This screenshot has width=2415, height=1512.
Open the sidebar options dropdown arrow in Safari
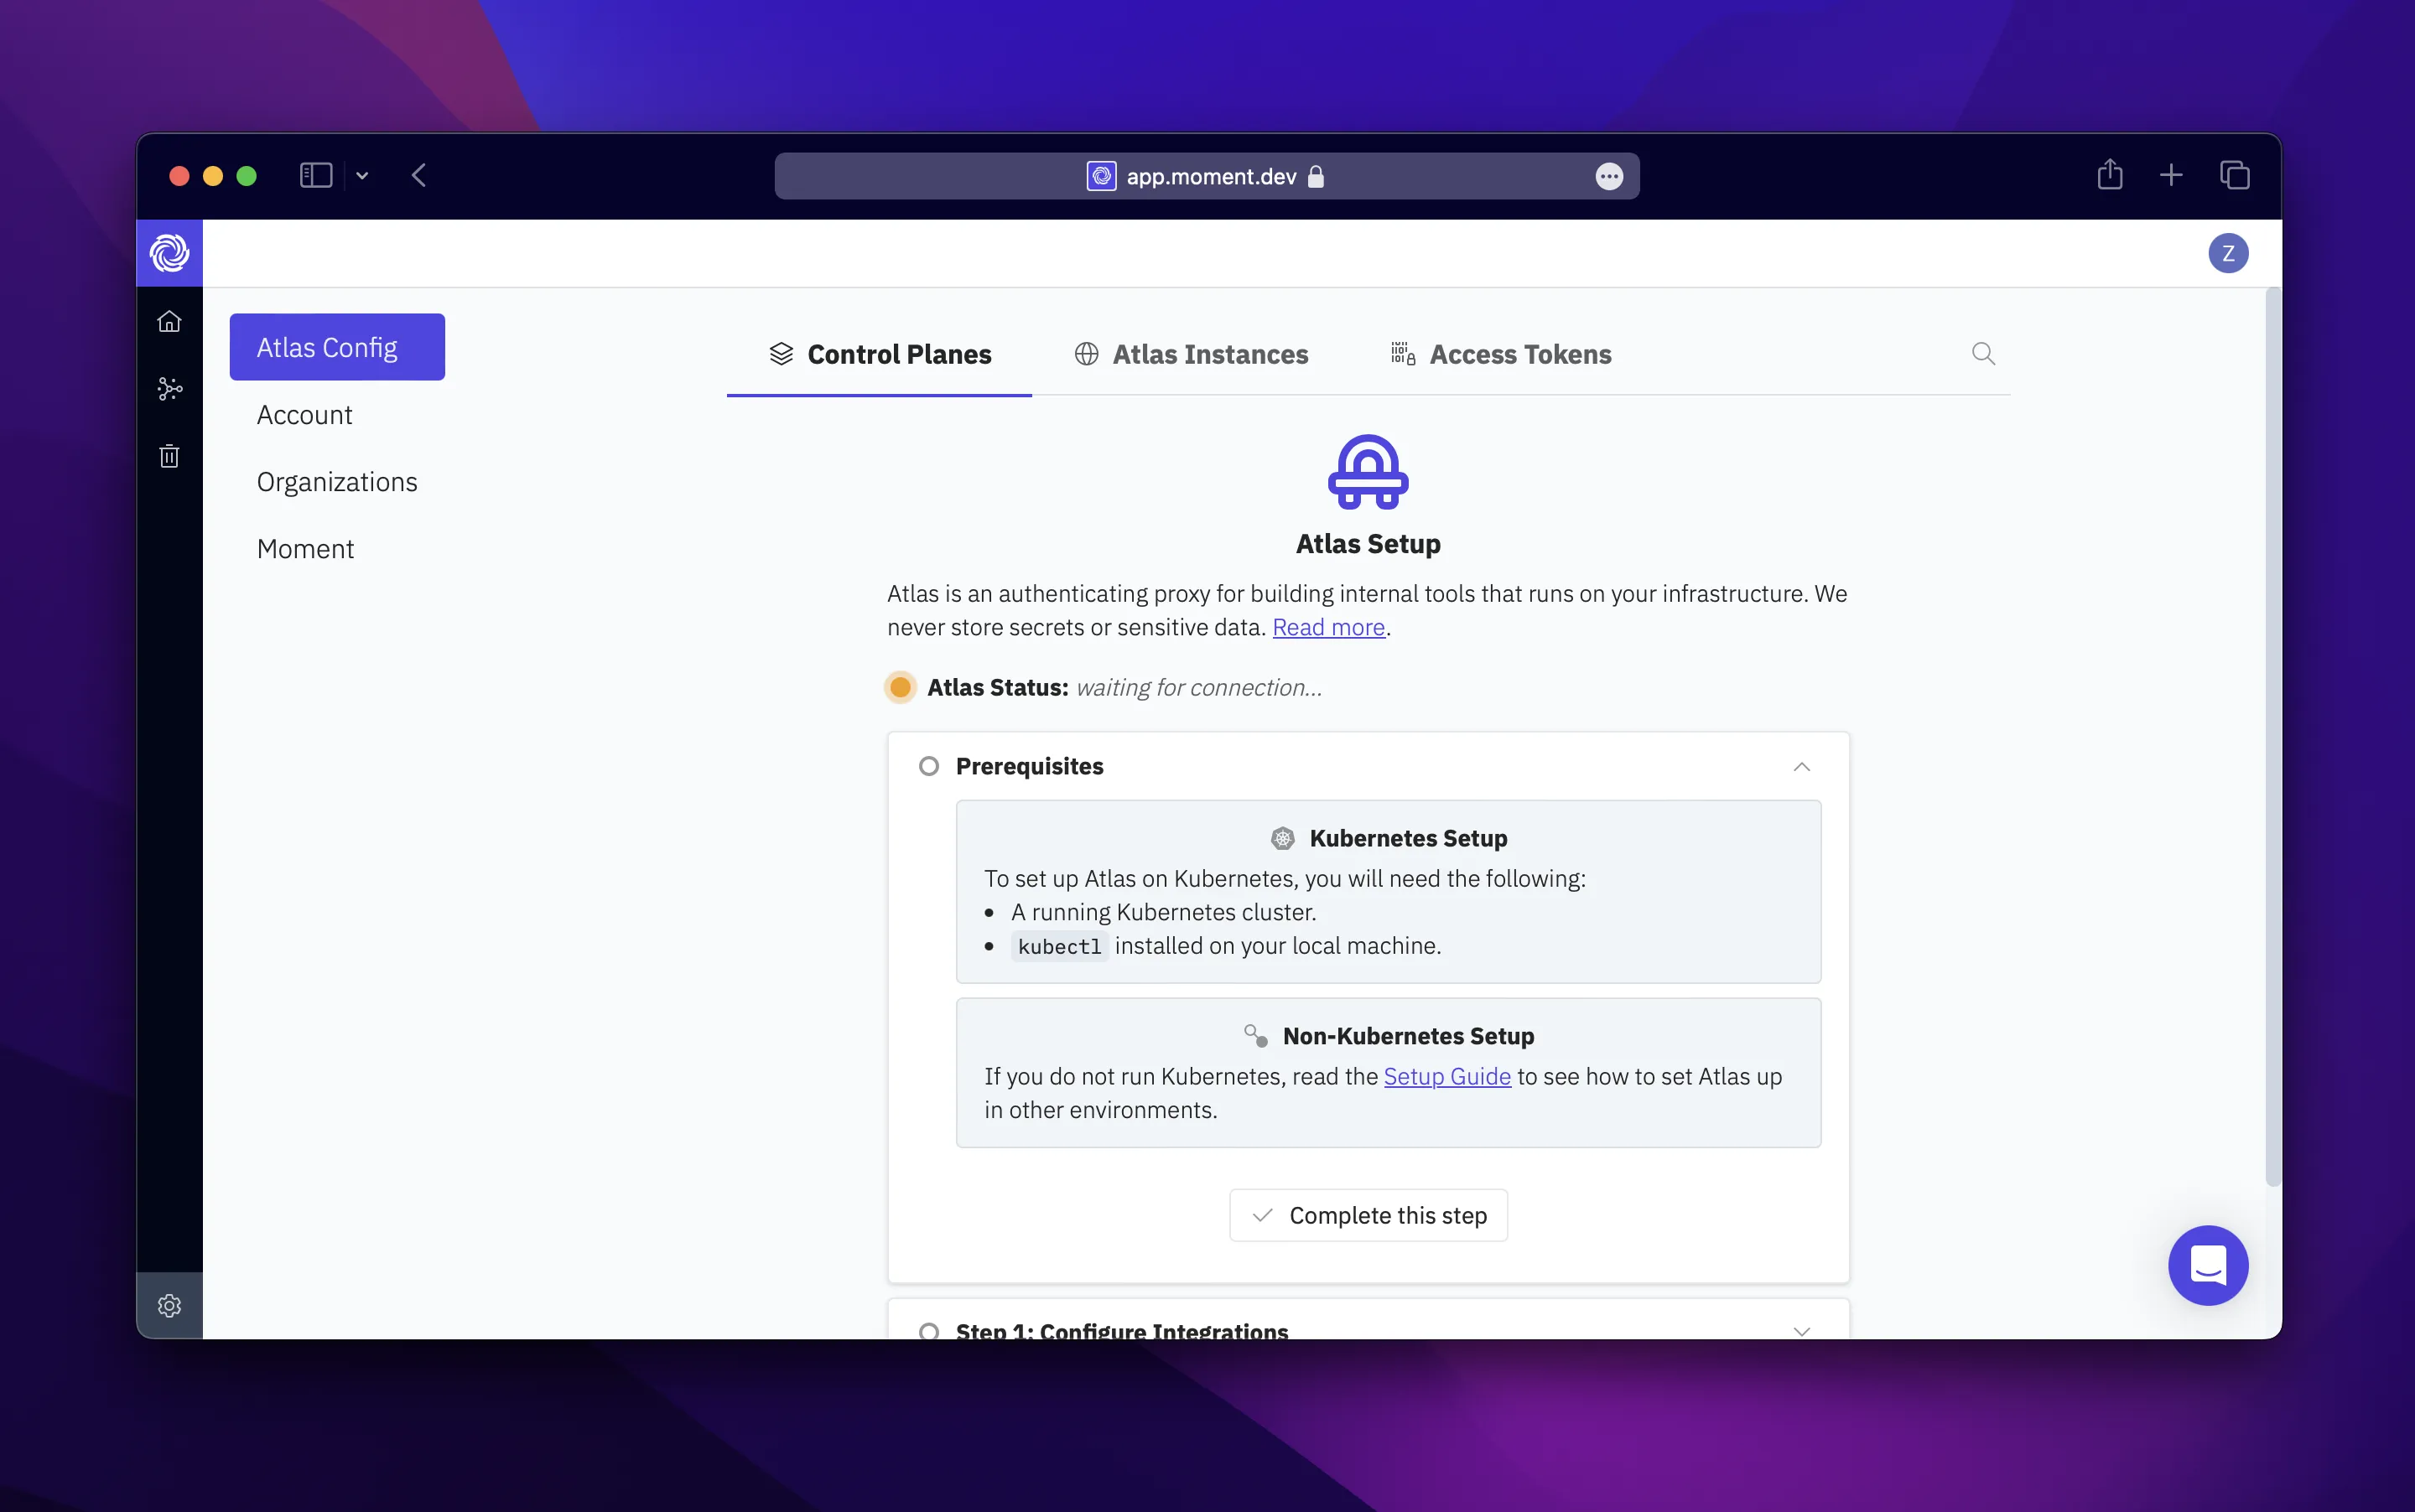362,176
